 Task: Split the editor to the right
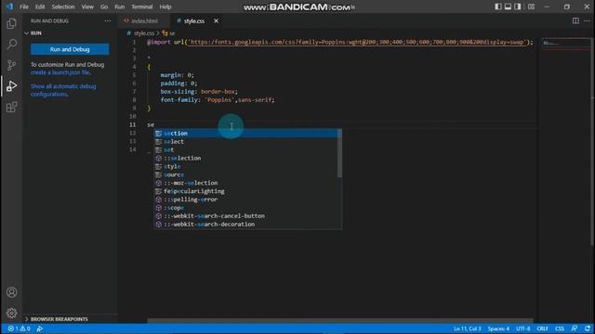click(x=575, y=20)
